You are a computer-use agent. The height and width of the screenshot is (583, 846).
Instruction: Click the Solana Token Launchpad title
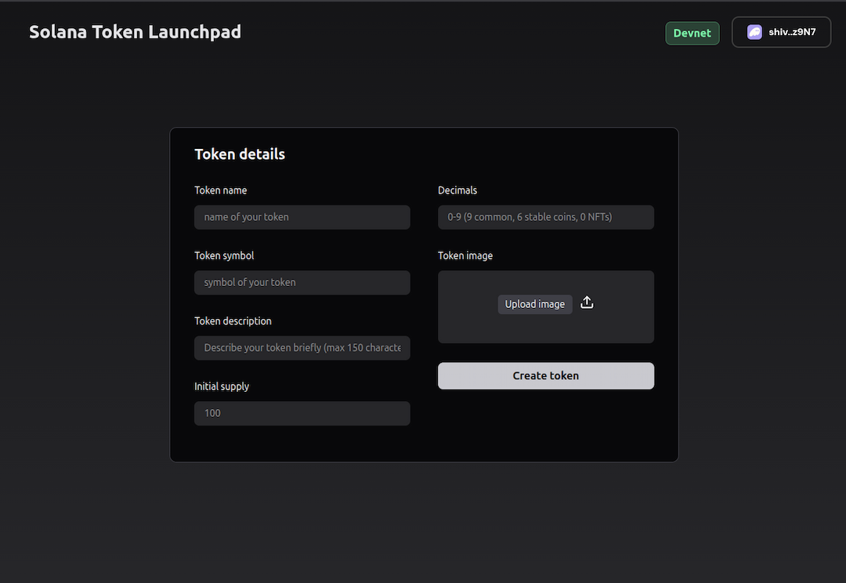pos(135,31)
